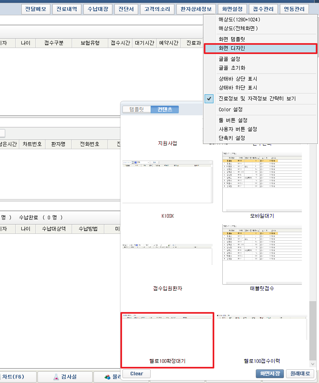Click the 원래대로 reset button
The height and width of the screenshot is (383, 319).
pos(300,374)
